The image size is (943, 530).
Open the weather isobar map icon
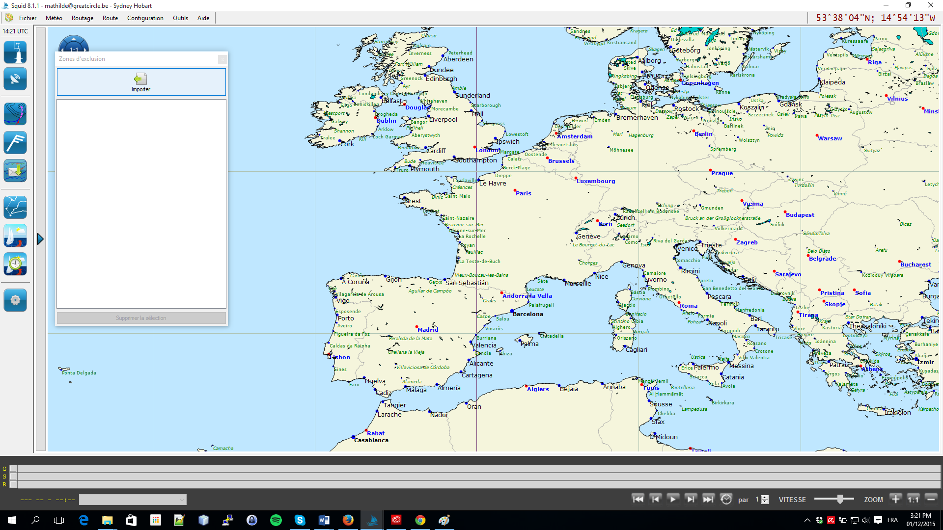(15, 114)
